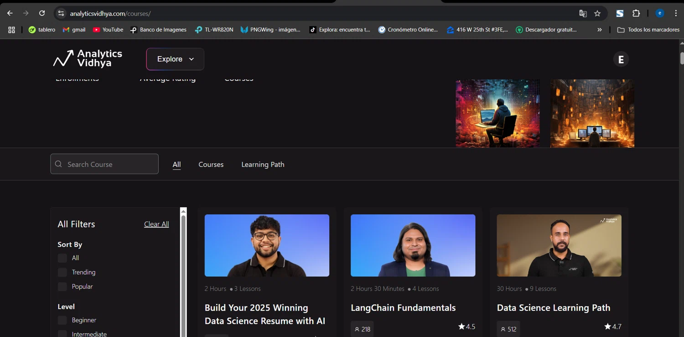684x337 pixels.
Task: Open the apps grid in bookmarks bar
Action: pos(11,30)
